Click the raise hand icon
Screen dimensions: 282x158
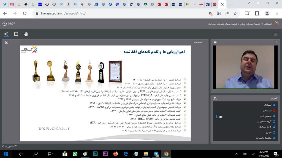26,34
